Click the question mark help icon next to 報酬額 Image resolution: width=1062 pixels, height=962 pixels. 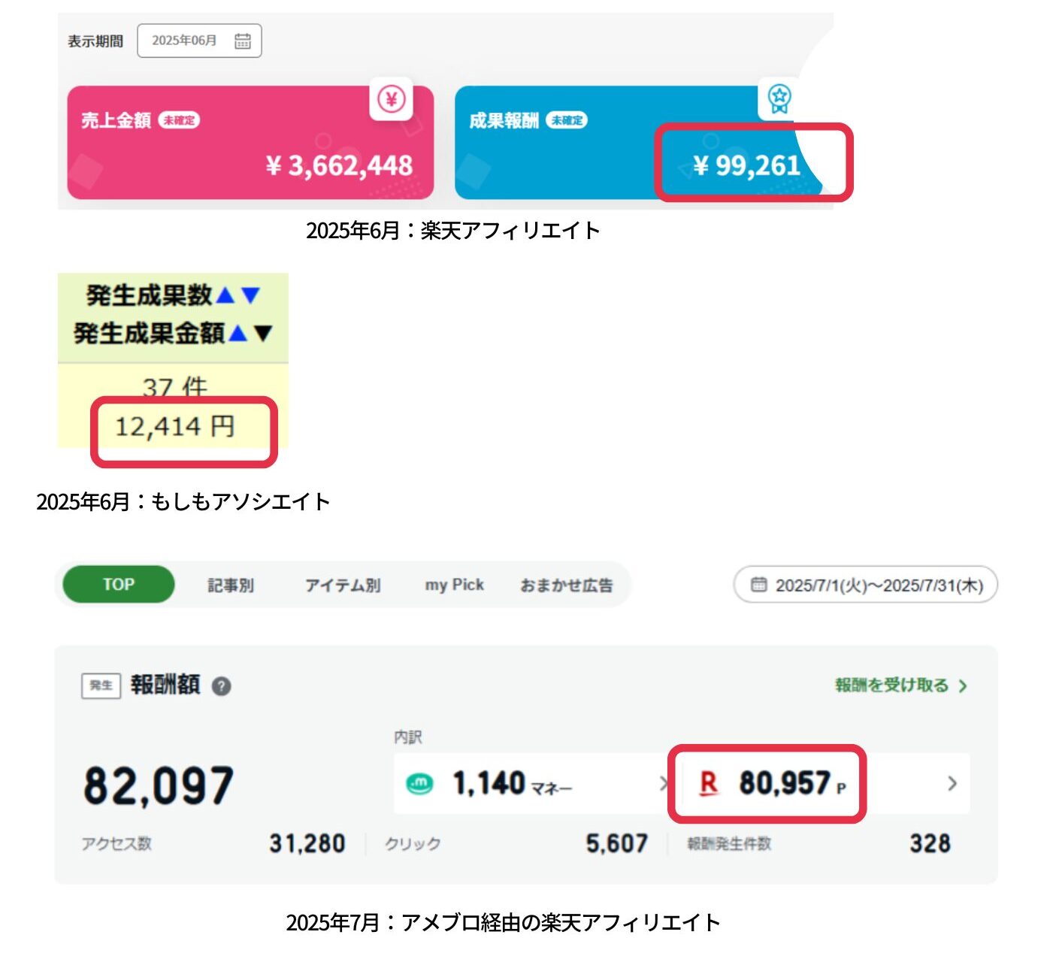pyautogui.click(x=221, y=685)
